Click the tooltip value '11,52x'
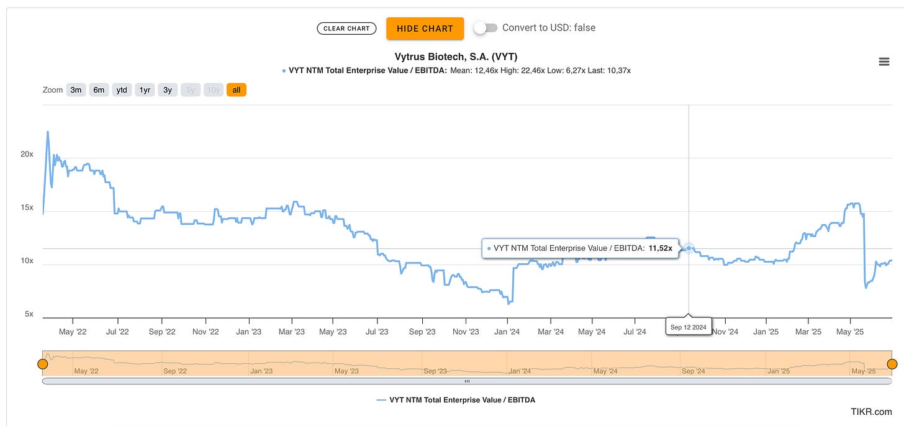 point(661,248)
